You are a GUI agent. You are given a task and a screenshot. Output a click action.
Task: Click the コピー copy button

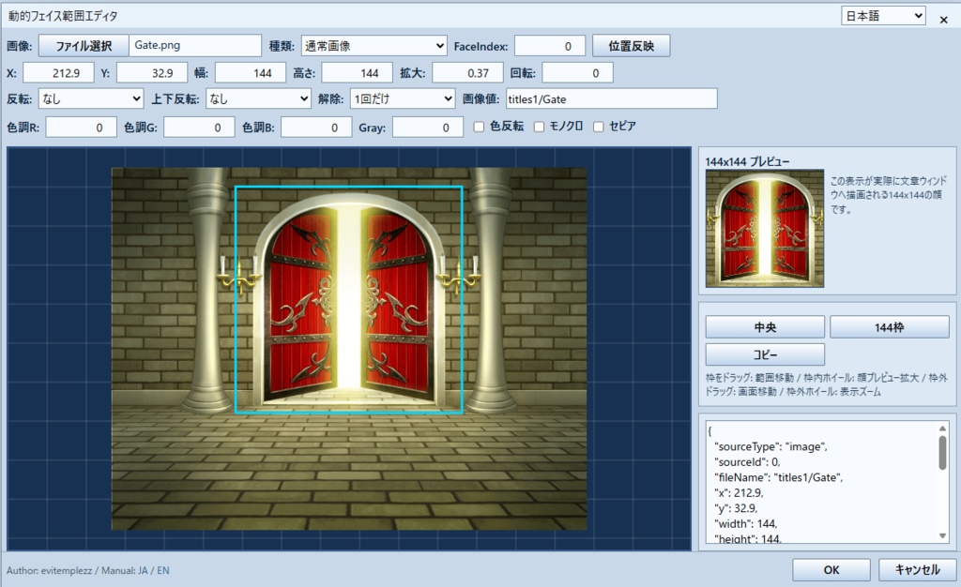click(765, 354)
